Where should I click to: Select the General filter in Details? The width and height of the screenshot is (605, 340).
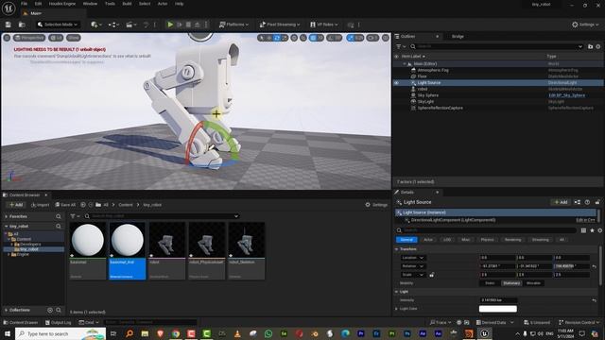(406, 240)
